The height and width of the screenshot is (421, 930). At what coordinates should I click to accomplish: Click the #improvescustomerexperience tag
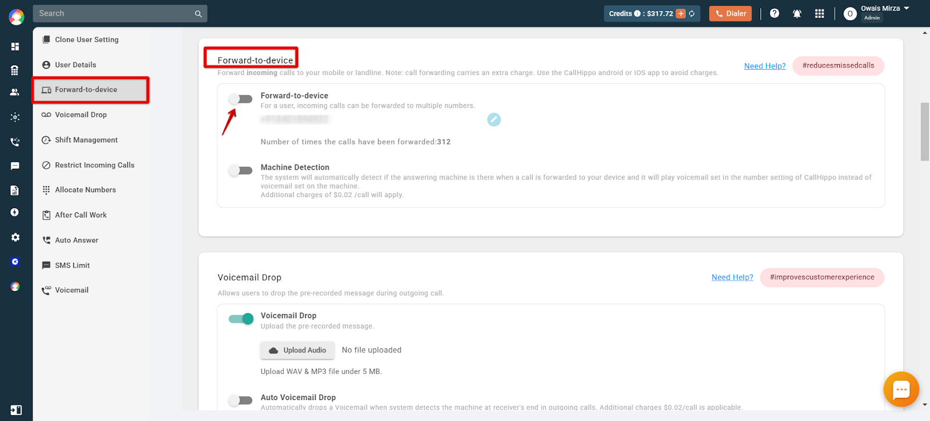[x=822, y=277]
